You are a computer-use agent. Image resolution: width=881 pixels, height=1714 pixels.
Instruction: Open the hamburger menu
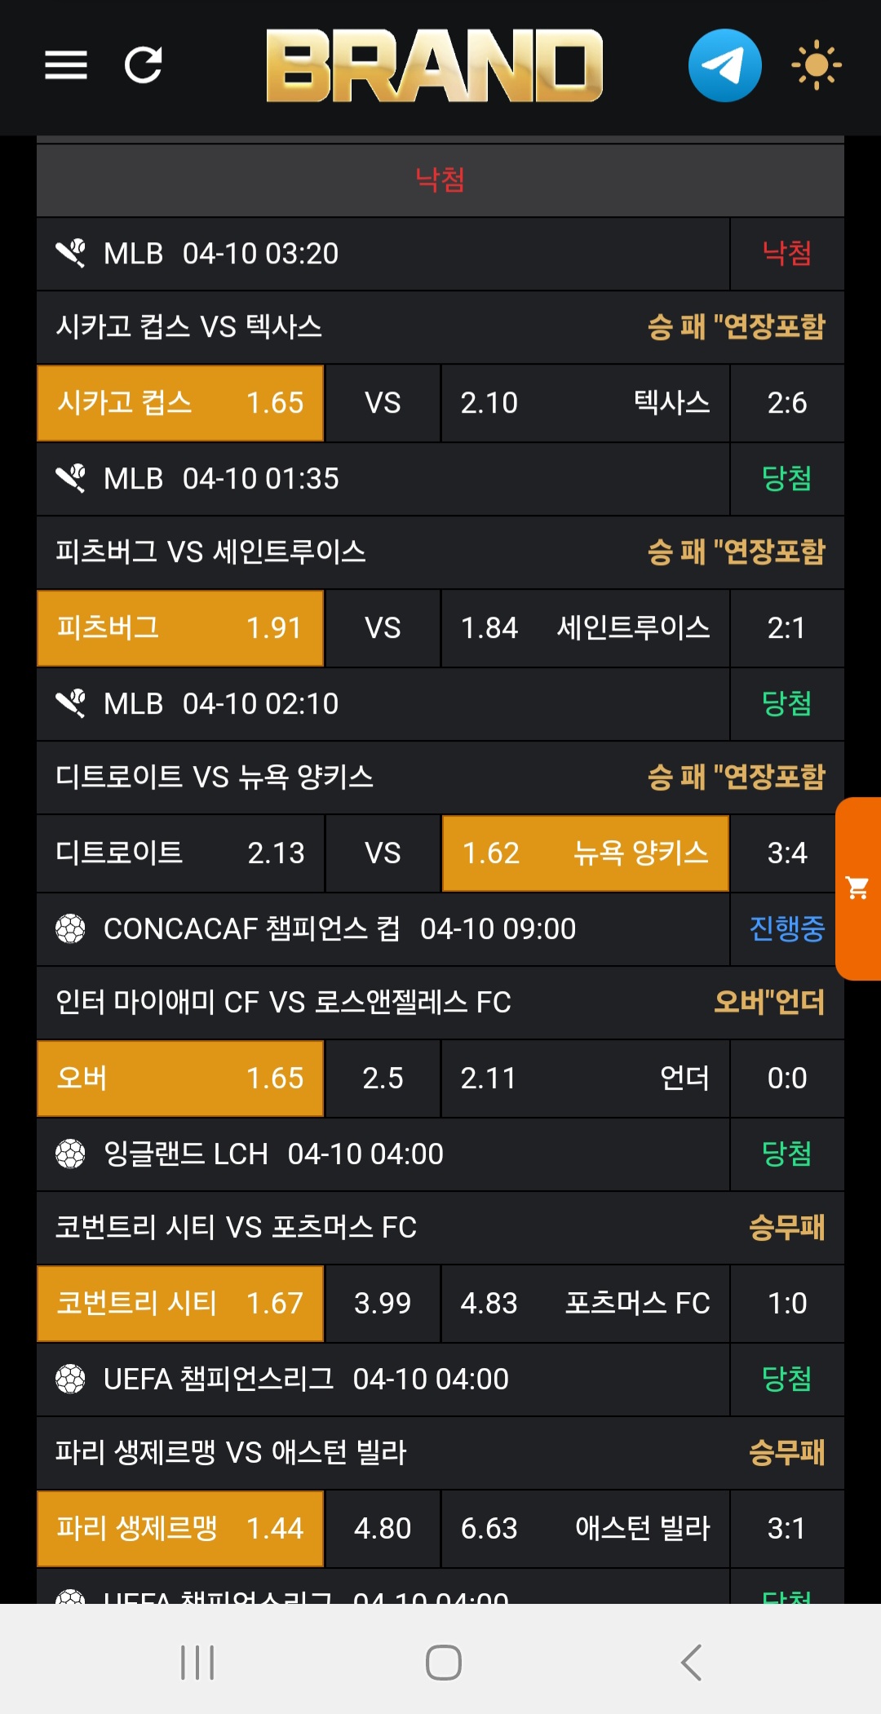(66, 65)
